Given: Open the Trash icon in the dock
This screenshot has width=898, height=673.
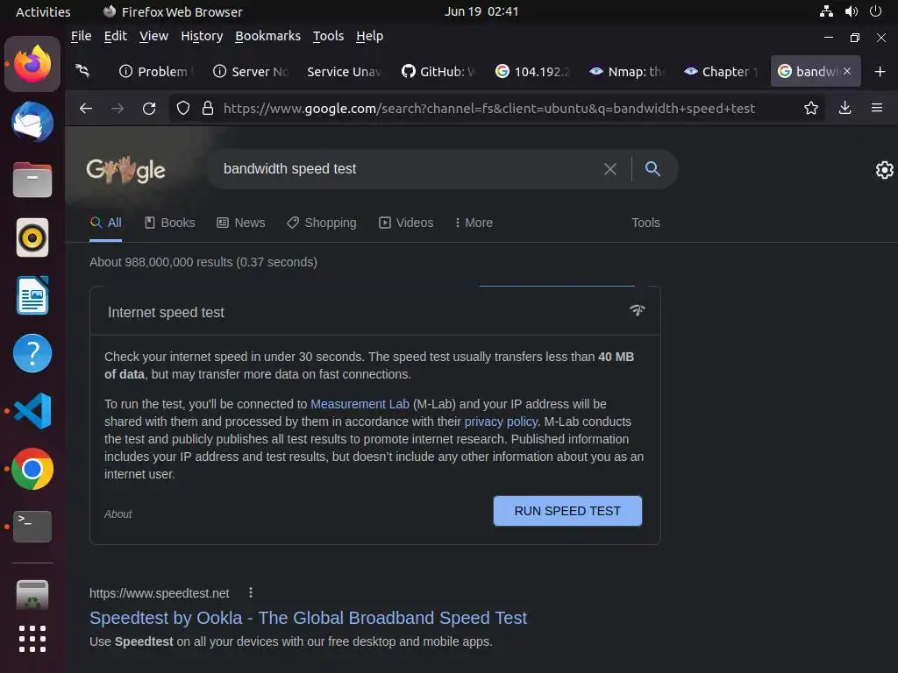Looking at the screenshot, I should coord(32,595).
